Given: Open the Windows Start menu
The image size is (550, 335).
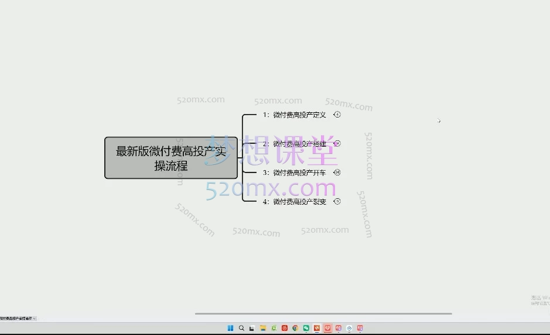Looking at the screenshot, I should click(230, 328).
